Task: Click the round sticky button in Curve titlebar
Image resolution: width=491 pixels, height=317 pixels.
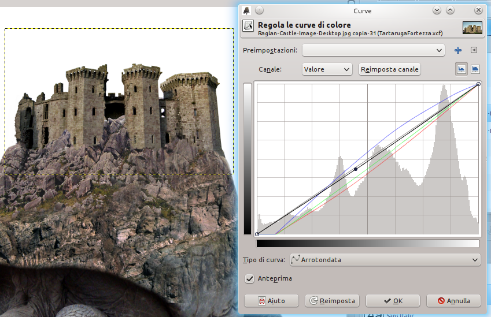Action: tap(259, 10)
